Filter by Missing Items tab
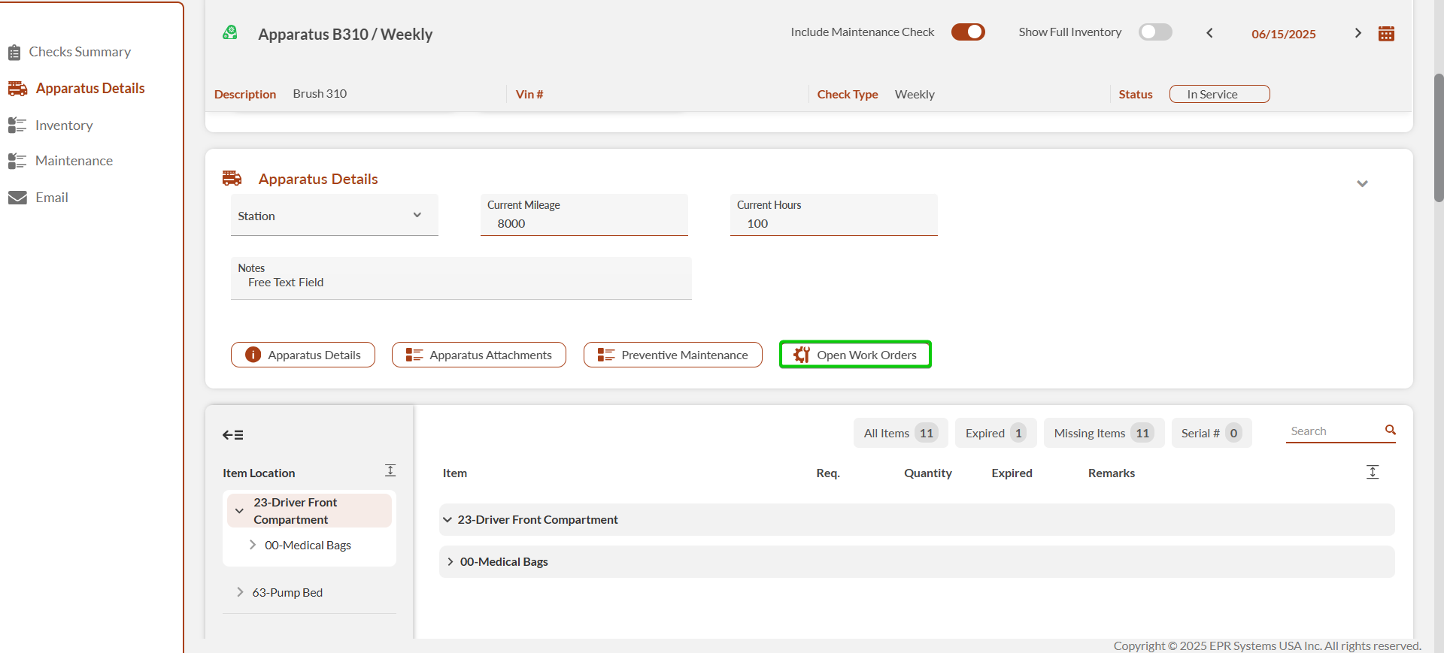Screen dimensions: 1444x653 point(1103,433)
